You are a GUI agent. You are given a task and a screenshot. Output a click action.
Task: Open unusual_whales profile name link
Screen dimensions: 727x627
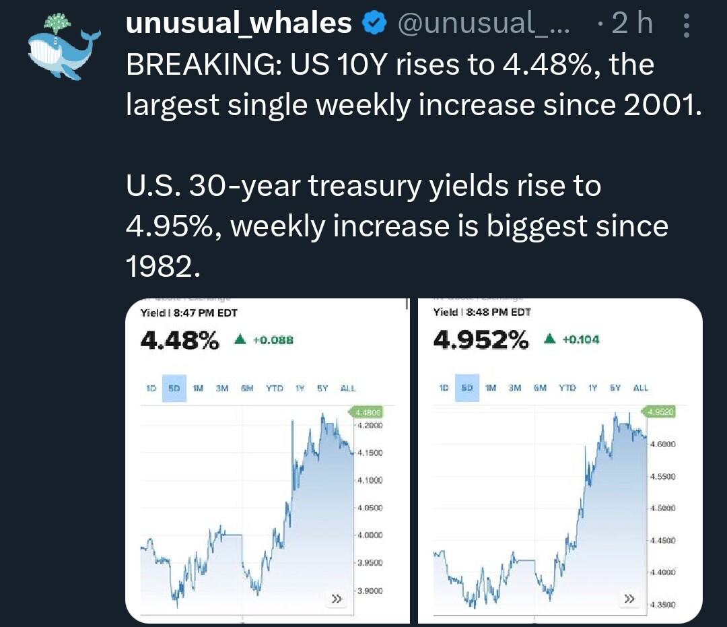[239, 24]
